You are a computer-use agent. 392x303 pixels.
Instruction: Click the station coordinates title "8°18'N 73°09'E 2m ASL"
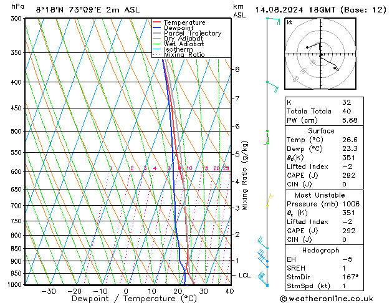tap(88, 10)
